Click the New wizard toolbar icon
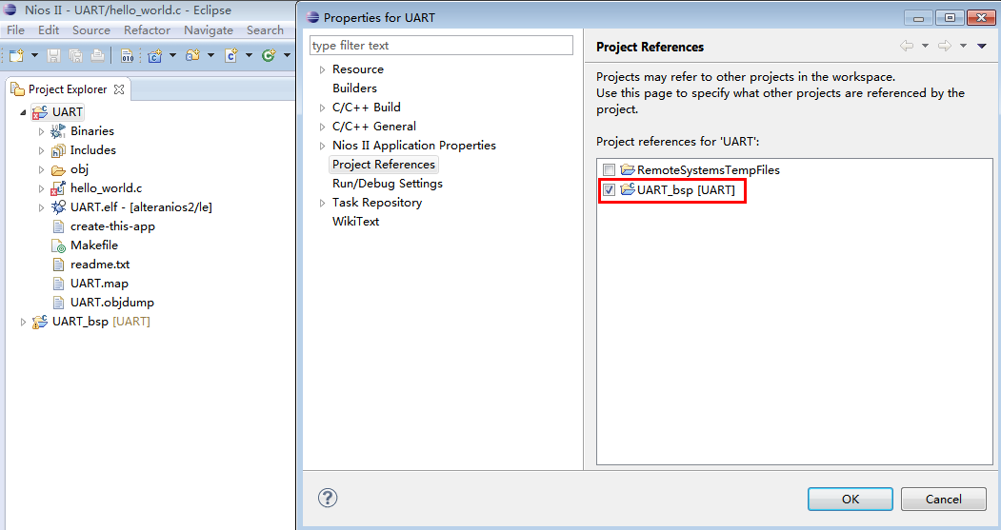The height and width of the screenshot is (530, 1001). coord(16,56)
